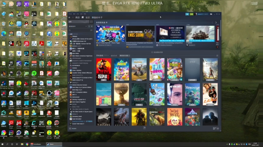Open Chrome on the taskbar
Image resolution: width=263 pixels, height=147 pixels.
tap(27, 144)
